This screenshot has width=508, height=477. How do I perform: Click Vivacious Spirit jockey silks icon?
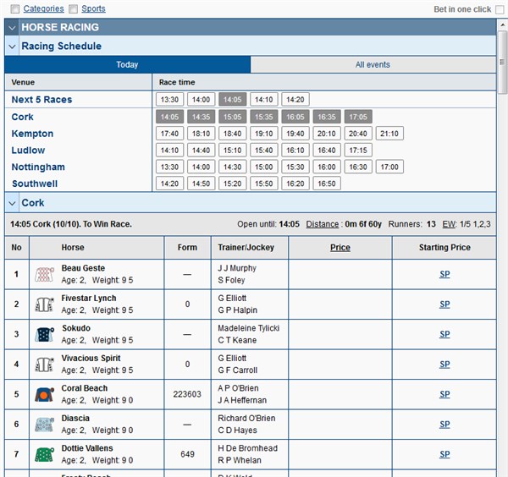44,365
